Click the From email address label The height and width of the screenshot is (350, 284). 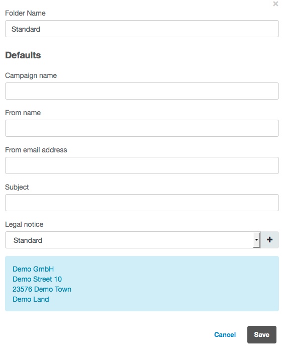pos(36,150)
